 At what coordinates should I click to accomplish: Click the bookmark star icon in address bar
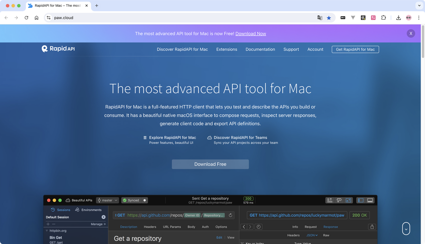tap(329, 18)
